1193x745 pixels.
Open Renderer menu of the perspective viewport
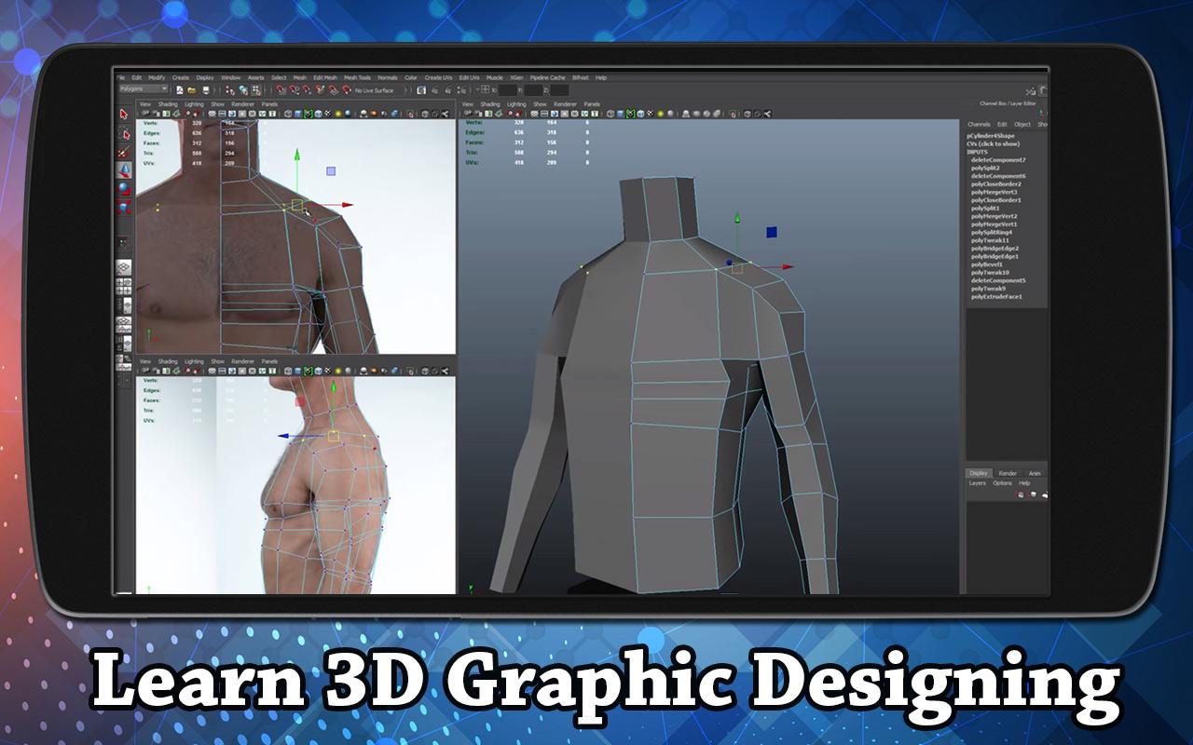pos(565,104)
